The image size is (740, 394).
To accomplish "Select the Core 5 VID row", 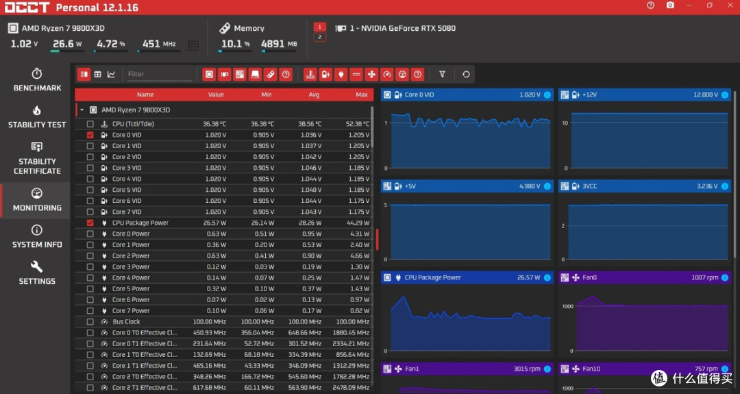I will (x=223, y=190).
